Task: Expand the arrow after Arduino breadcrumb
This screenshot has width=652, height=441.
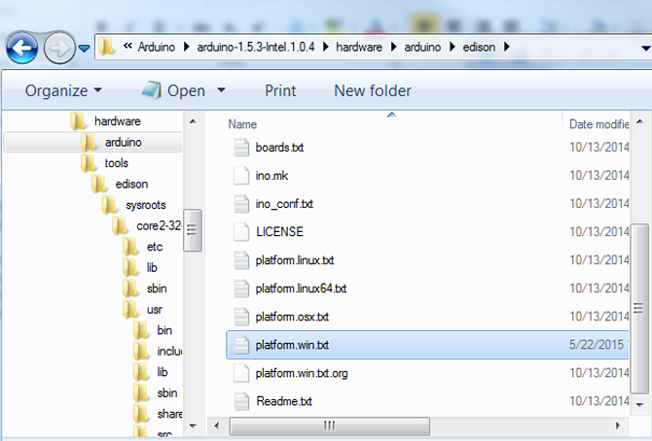Action: (186, 47)
